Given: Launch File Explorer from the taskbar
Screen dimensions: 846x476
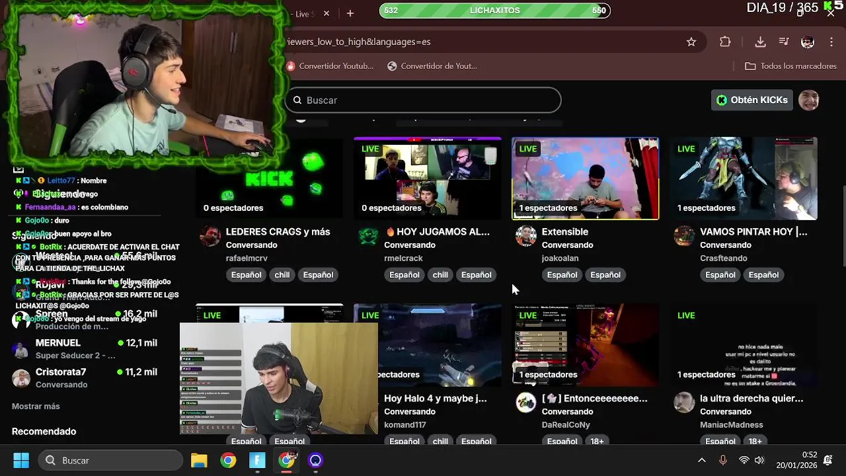Looking at the screenshot, I should 199,460.
